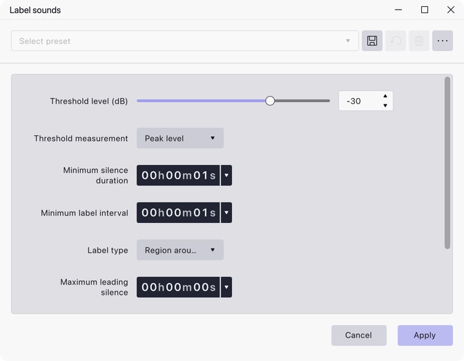Adjust the Threshold level slider handle
The image size is (464, 361).
coord(270,101)
